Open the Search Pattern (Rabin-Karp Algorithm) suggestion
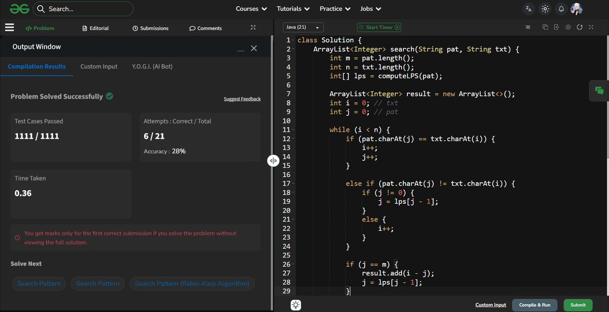The image size is (609, 312). [192, 284]
